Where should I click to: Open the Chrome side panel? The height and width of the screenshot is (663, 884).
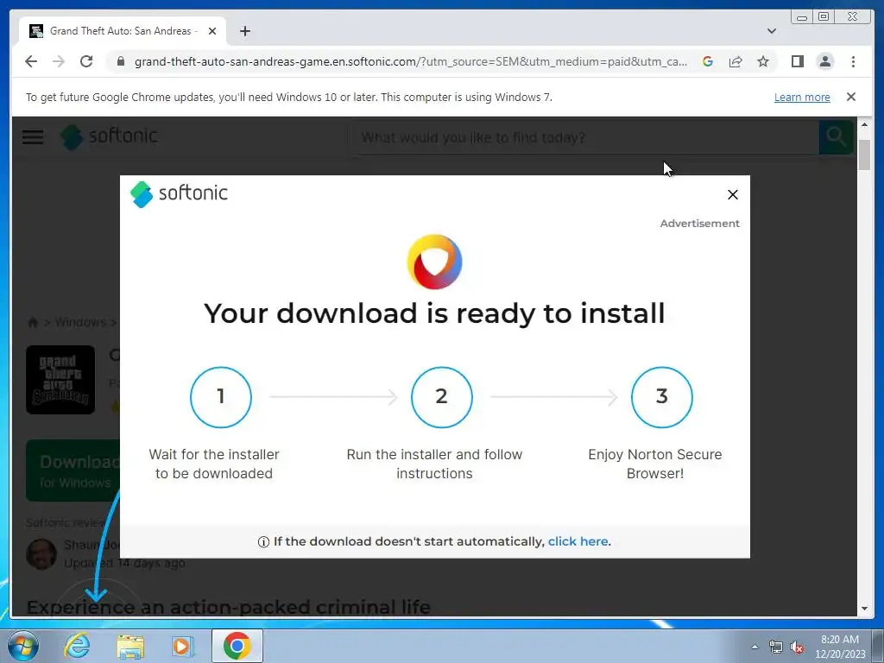tap(797, 61)
